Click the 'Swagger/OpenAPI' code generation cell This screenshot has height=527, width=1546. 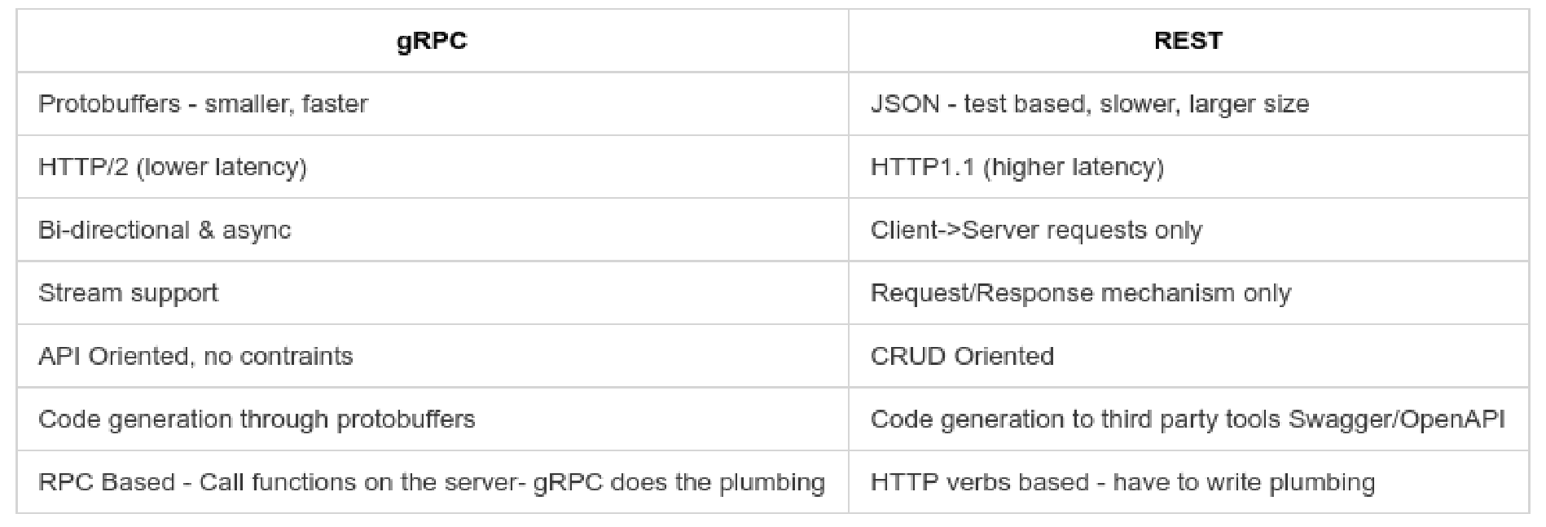pyautogui.click(x=1188, y=419)
